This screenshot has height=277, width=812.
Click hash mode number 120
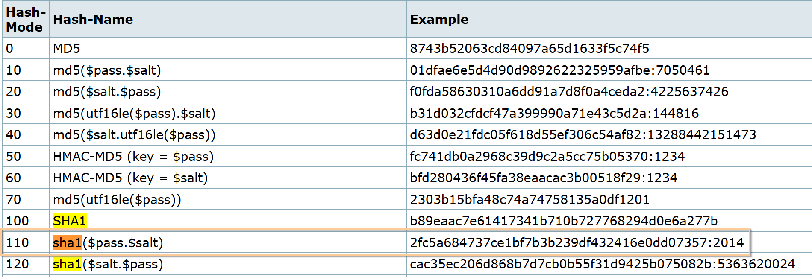[18, 264]
